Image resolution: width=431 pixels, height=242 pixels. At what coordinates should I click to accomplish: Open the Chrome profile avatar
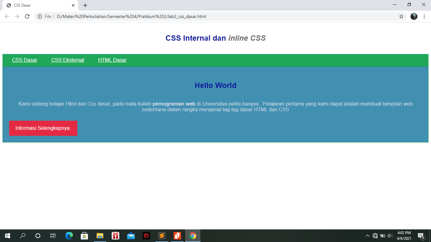pyautogui.click(x=414, y=16)
